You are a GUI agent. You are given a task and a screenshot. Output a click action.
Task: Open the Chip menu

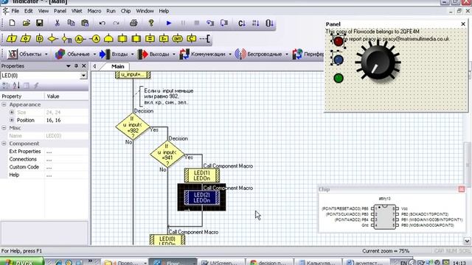tap(125, 11)
